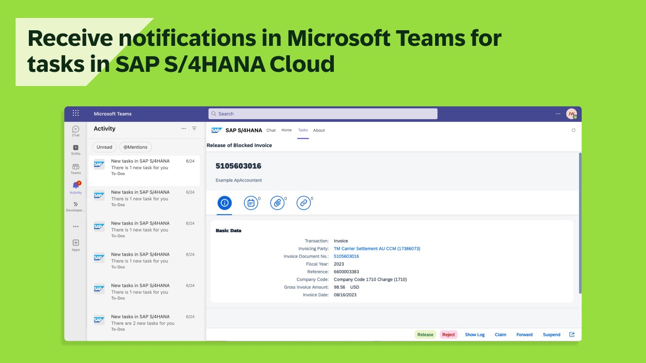Image resolution: width=646 pixels, height=363 pixels.
Task: Open invoice document 5105603016 link
Action: [346, 256]
